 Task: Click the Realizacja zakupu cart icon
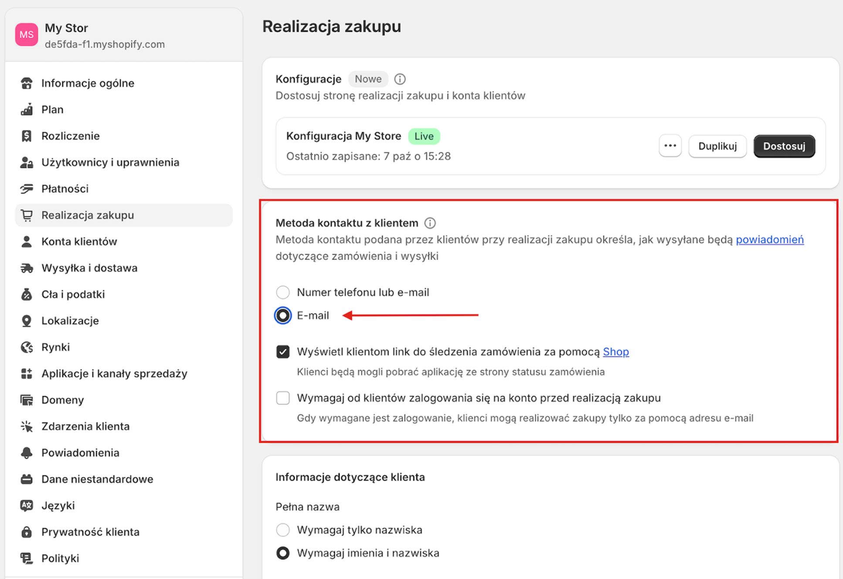click(27, 215)
